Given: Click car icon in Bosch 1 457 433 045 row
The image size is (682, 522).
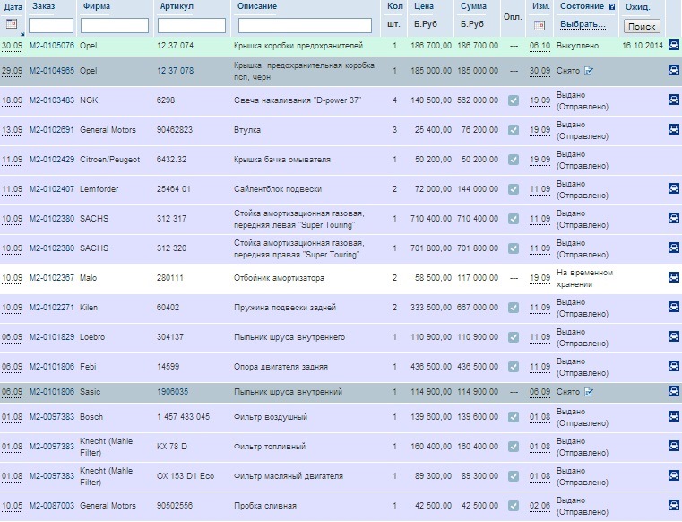Looking at the screenshot, I should (x=673, y=417).
